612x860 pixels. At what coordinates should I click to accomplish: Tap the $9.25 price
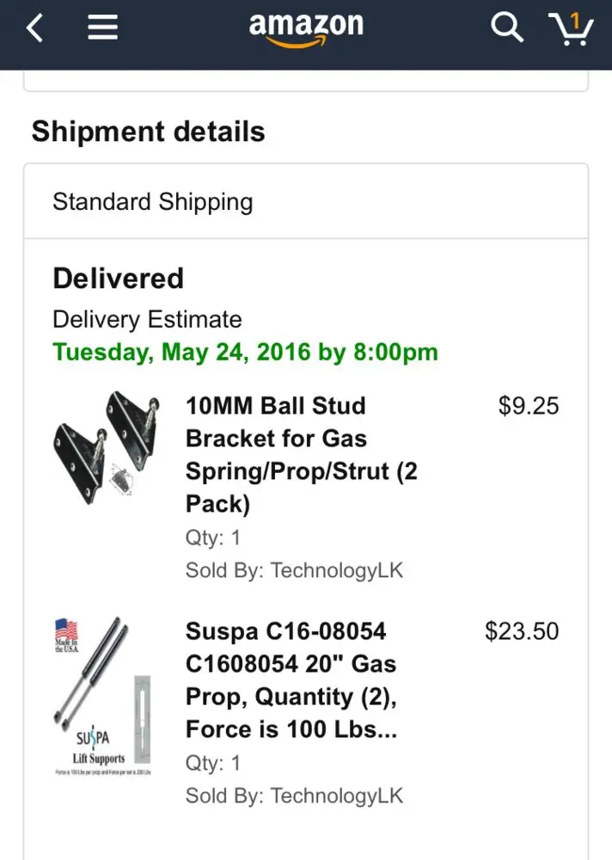click(529, 406)
